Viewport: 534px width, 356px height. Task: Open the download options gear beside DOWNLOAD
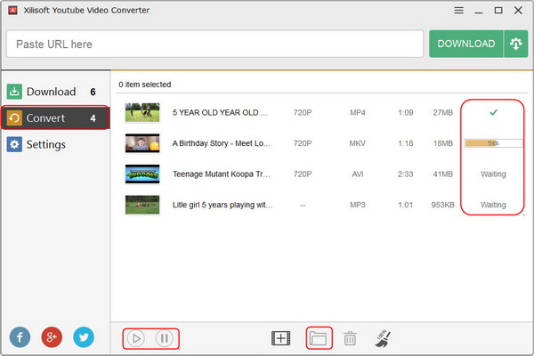pos(515,44)
